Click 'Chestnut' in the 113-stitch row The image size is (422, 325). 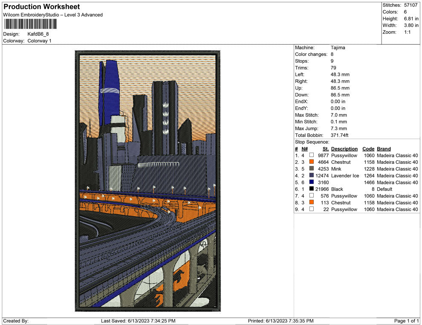[341, 203]
